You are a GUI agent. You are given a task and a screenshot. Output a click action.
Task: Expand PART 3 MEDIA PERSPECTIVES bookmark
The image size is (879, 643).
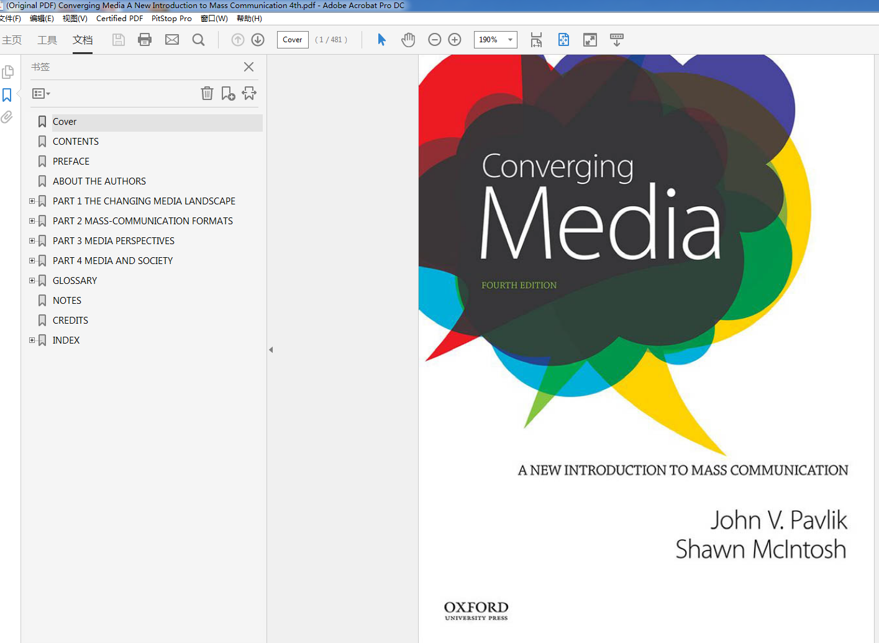pos(32,240)
